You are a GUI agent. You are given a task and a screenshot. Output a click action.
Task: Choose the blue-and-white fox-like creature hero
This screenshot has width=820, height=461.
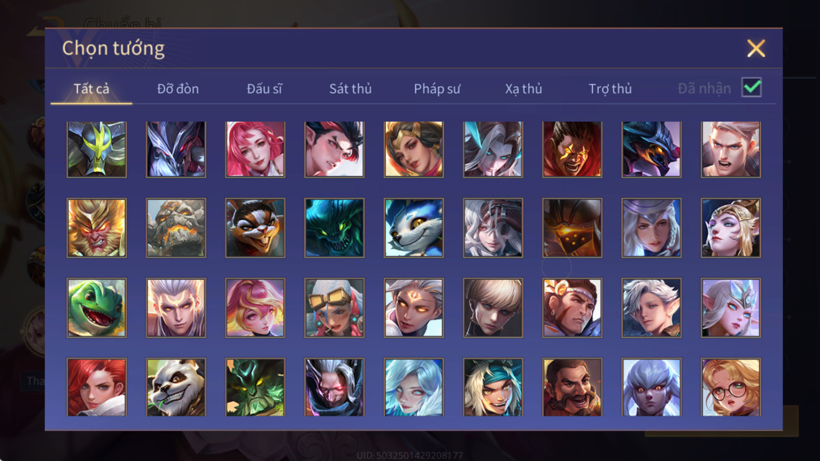click(x=414, y=228)
